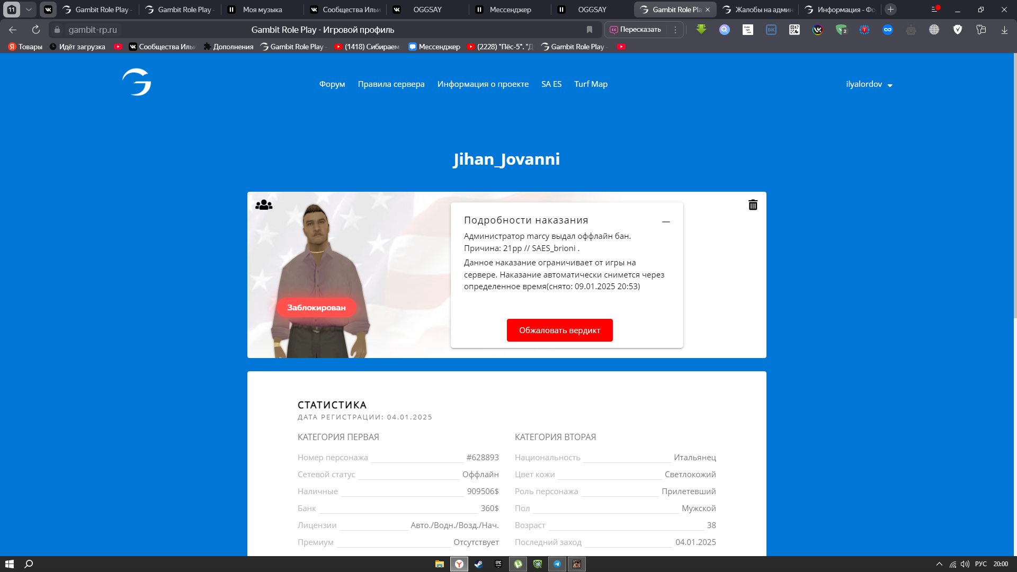Click the gambit-rp.ru address field
1017x572 pixels.
[x=93, y=30]
